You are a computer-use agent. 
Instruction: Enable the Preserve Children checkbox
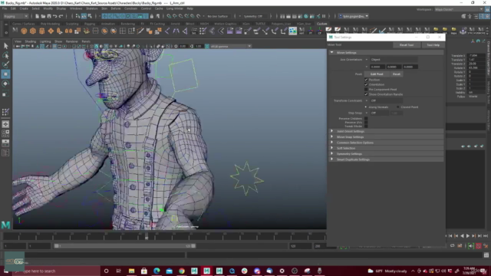[x=366, y=119]
